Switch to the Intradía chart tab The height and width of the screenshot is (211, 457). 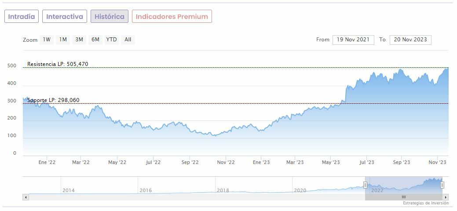[22, 17]
